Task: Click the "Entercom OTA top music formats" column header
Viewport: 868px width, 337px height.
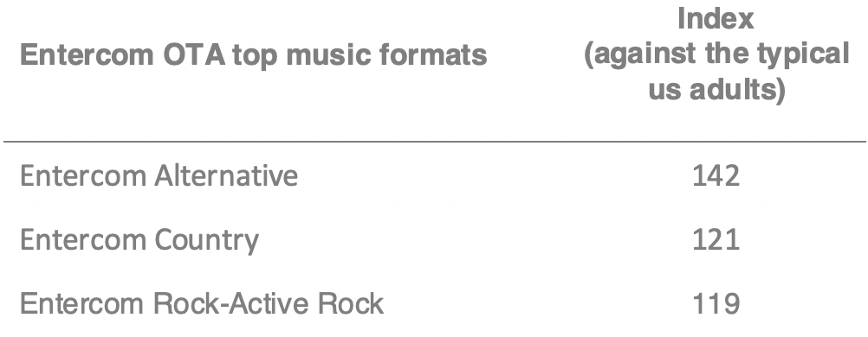Action: tap(254, 55)
